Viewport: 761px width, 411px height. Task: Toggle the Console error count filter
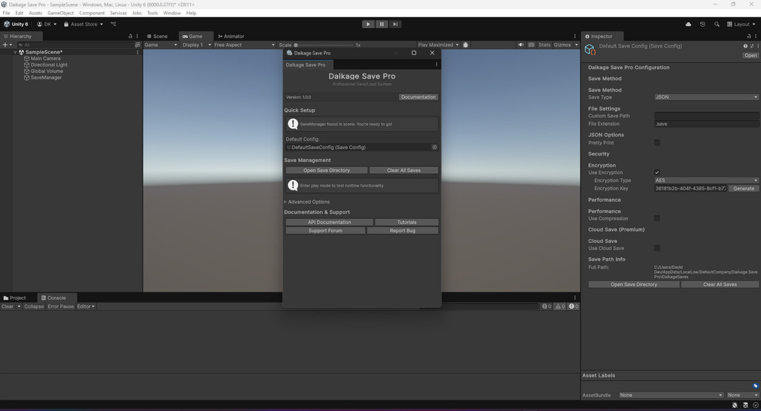tap(573, 306)
